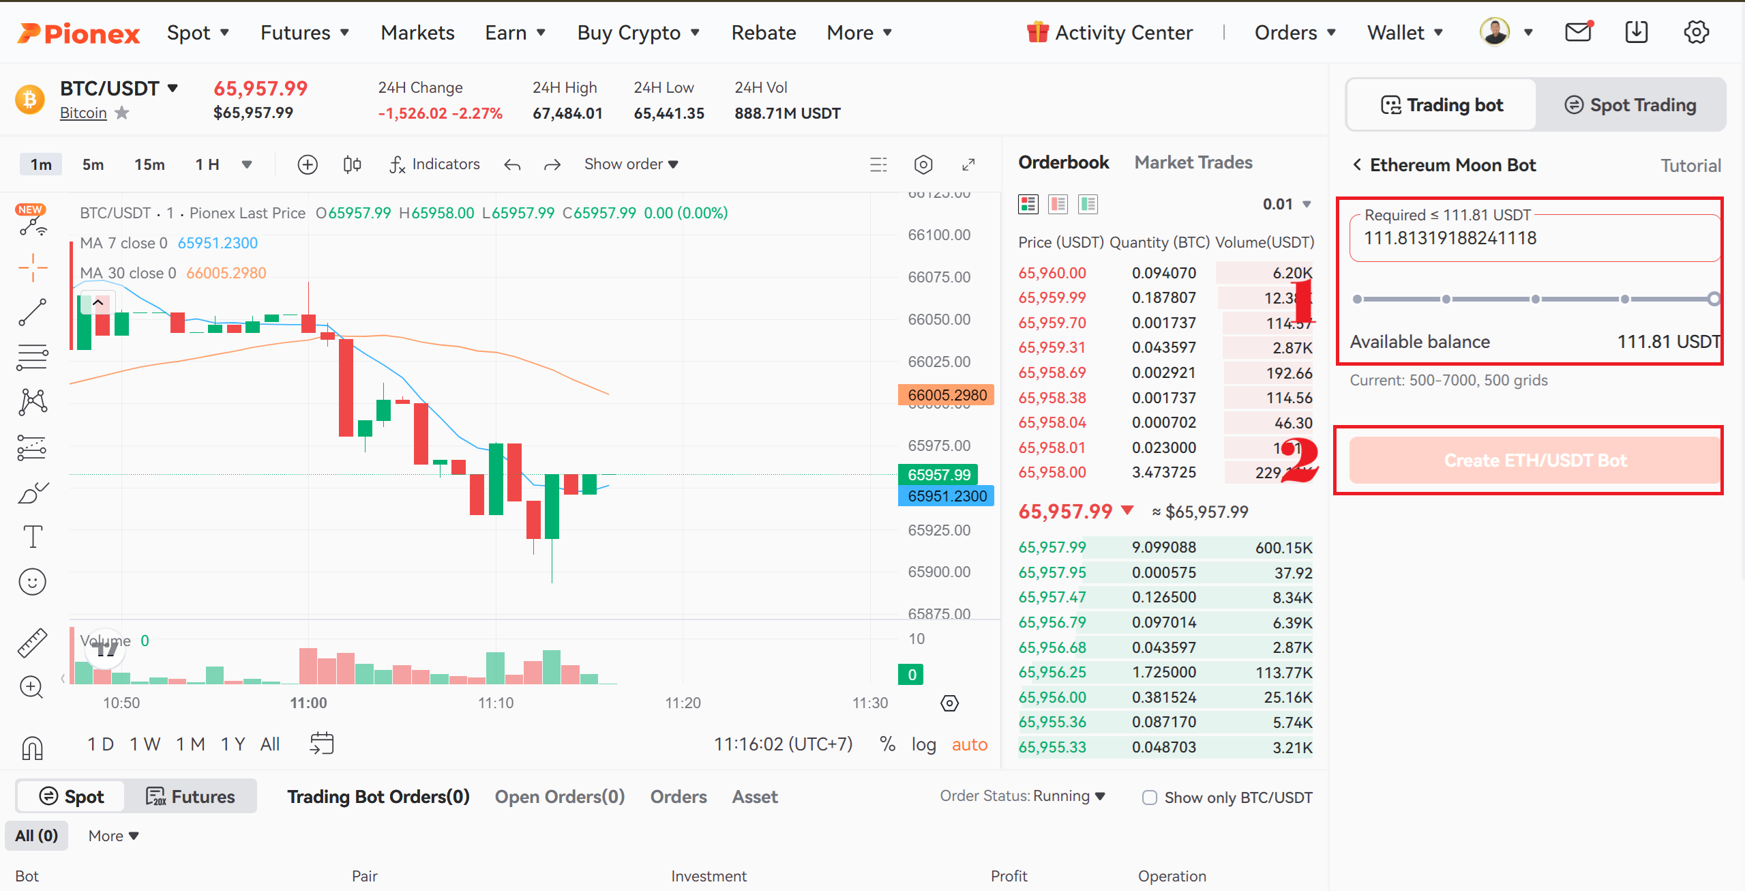Switch to the Spot Trading tab

[1630, 105]
